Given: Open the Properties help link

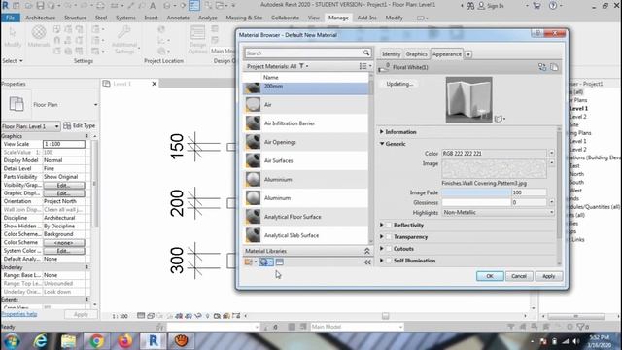Looking at the screenshot, I should click(19, 314).
